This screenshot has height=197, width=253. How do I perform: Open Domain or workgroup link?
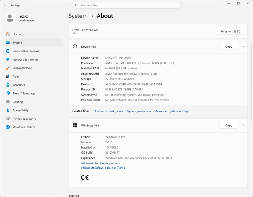(108, 111)
